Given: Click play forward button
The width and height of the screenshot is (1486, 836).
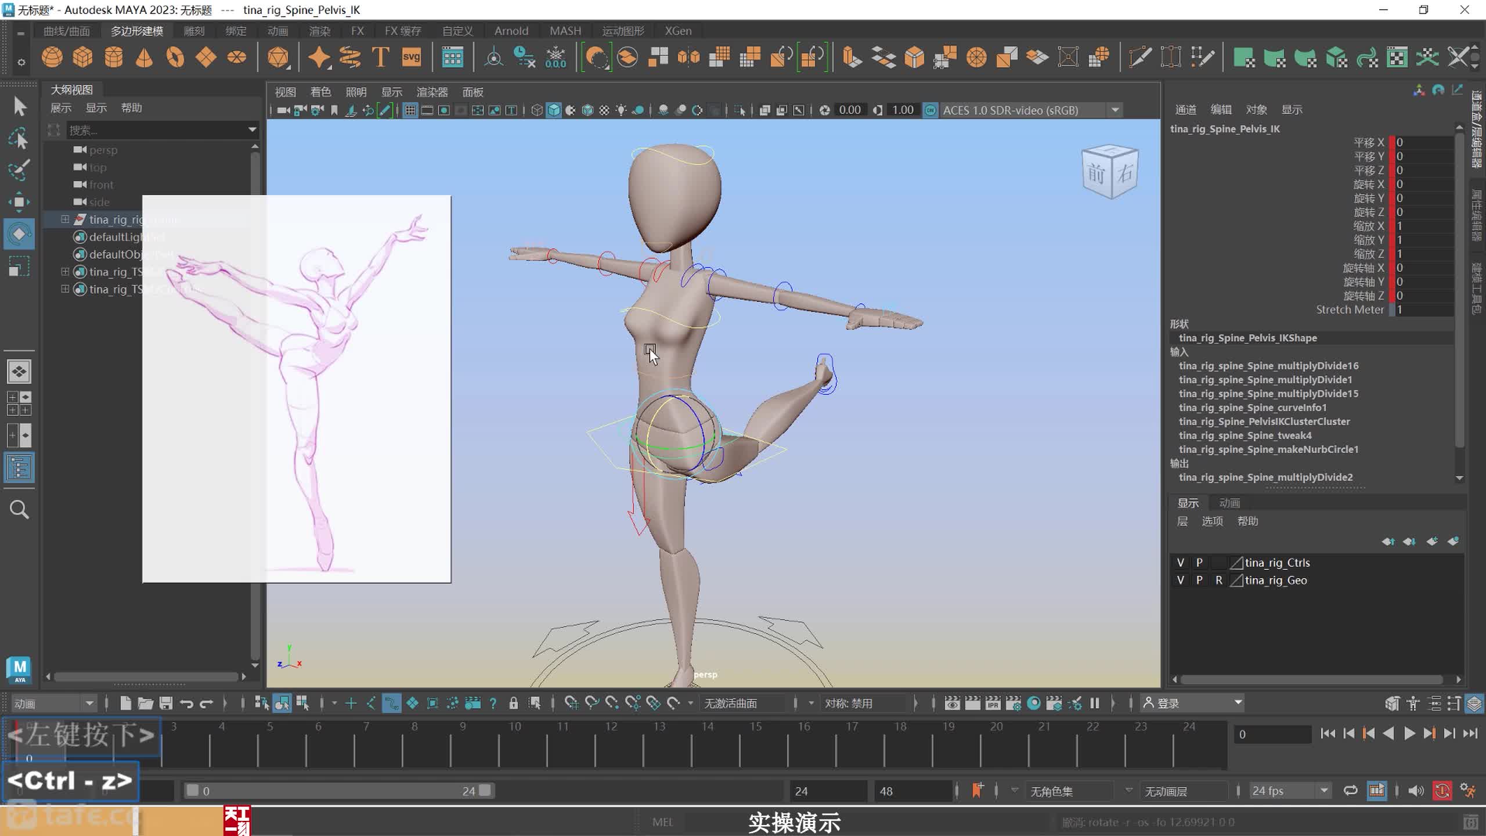Looking at the screenshot, I should click(1409, 734).
